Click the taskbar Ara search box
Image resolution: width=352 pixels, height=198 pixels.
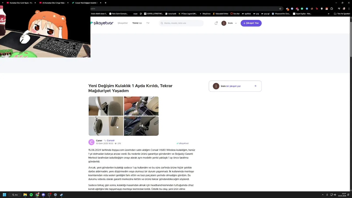15,195
